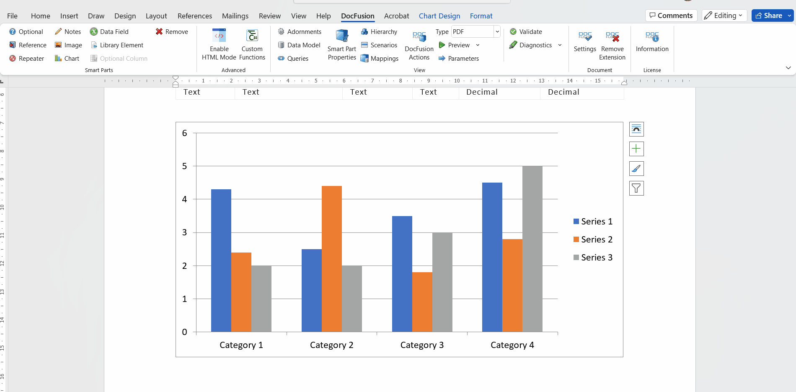The width and height of the screenshot is (796, 392).
Task: Expand the Type PDF dropdown
Action: [497, 32]
